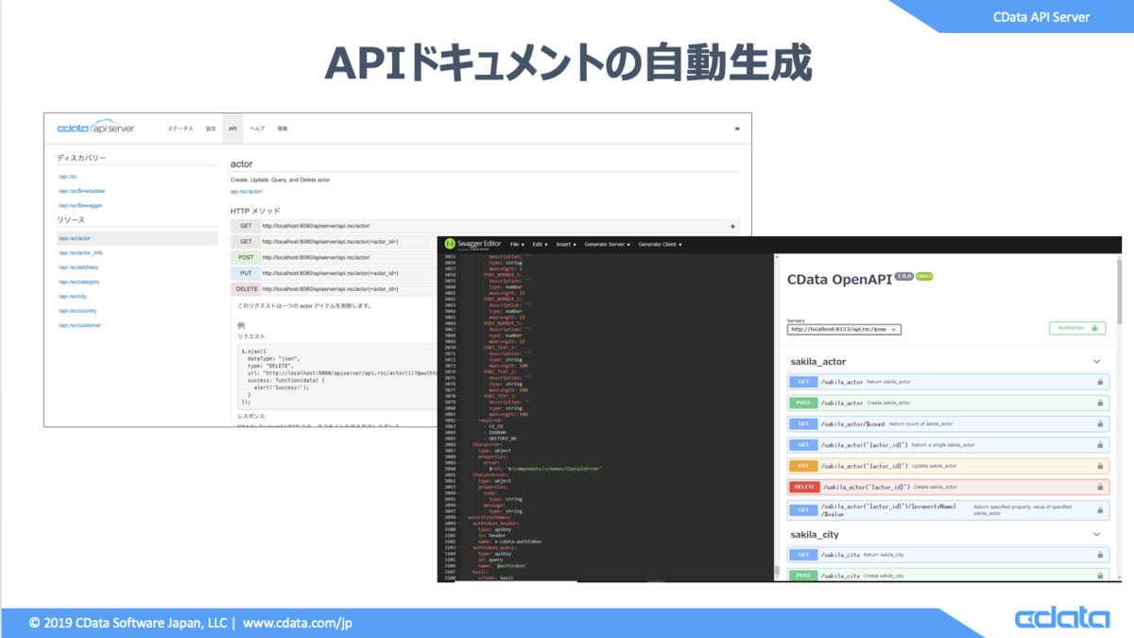Open the Generate Server menu
This screenshot has height=638, width=1134.
click(x=607, y=244)
